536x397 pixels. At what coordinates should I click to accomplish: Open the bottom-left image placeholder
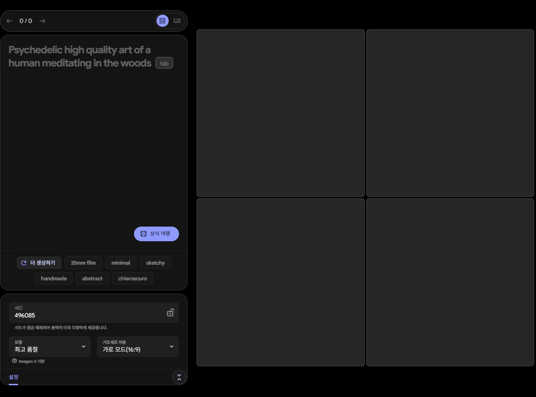click(x=281, y=282)
